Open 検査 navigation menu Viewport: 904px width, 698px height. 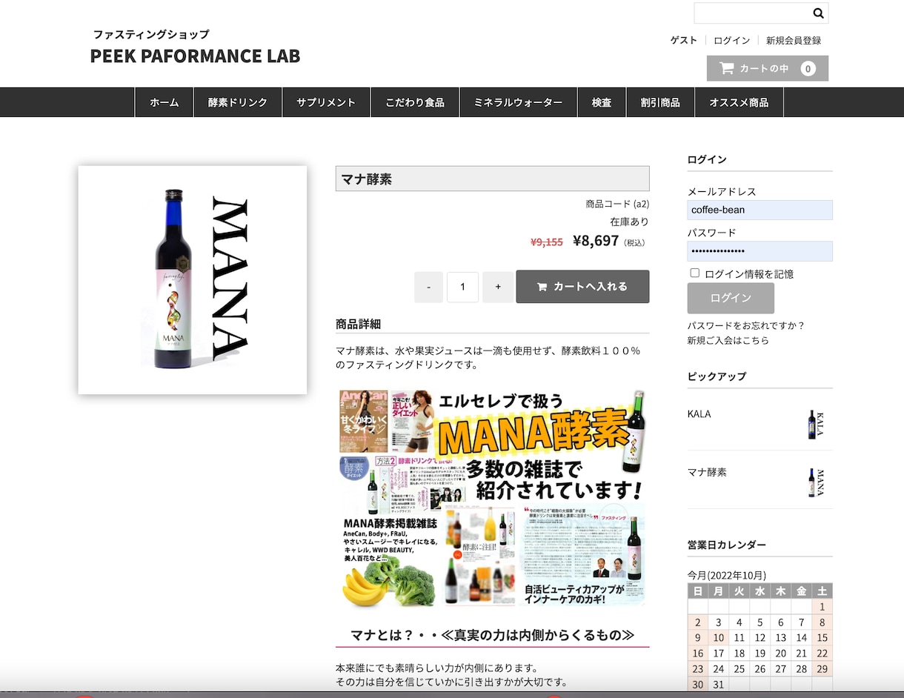(602, 102)
